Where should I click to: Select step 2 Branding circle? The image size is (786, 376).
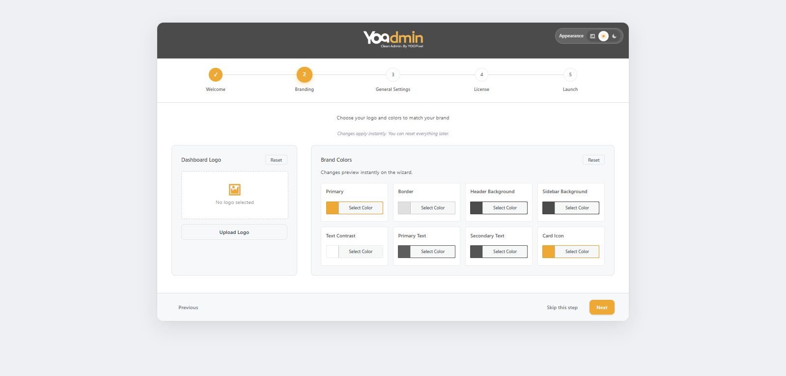click(x=305, y=75)
